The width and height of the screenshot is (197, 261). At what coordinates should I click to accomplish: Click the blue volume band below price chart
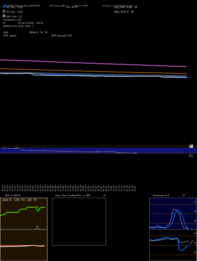pos(98,150)
